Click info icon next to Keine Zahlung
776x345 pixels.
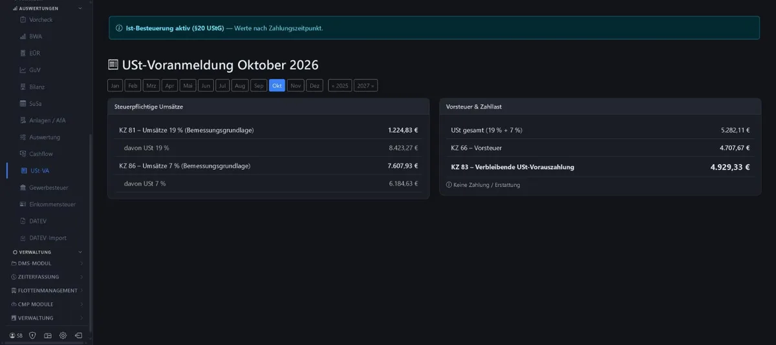click(449, 185)
